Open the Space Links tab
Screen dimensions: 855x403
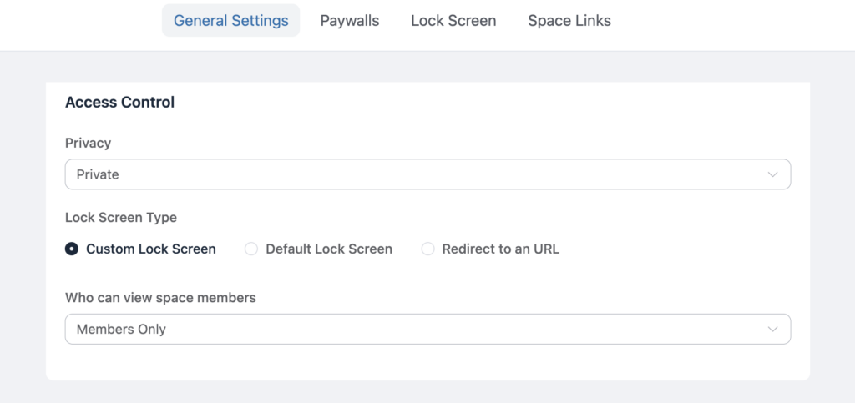pyautogui.click(x=569, y=21)
